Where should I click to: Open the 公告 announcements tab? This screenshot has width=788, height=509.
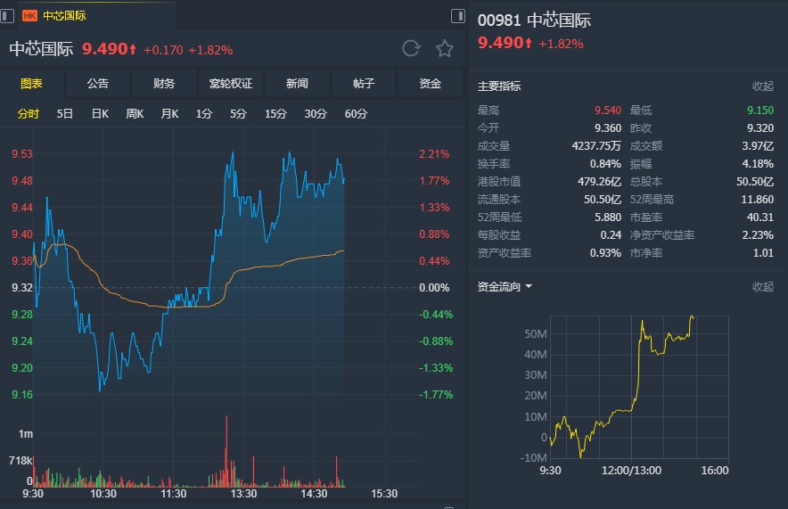(x=98, y=84)
